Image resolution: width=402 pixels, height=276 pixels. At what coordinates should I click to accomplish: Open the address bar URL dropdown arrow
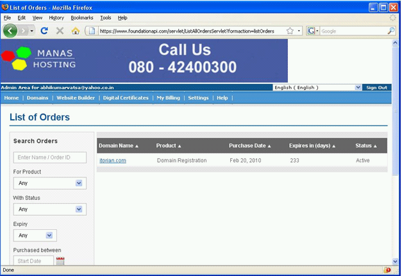(299, 31)
